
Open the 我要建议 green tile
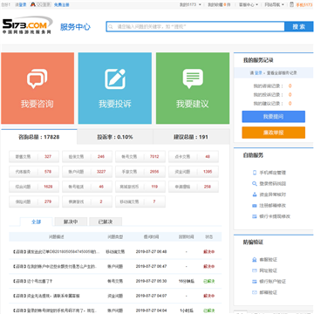(x=193, y=88)
